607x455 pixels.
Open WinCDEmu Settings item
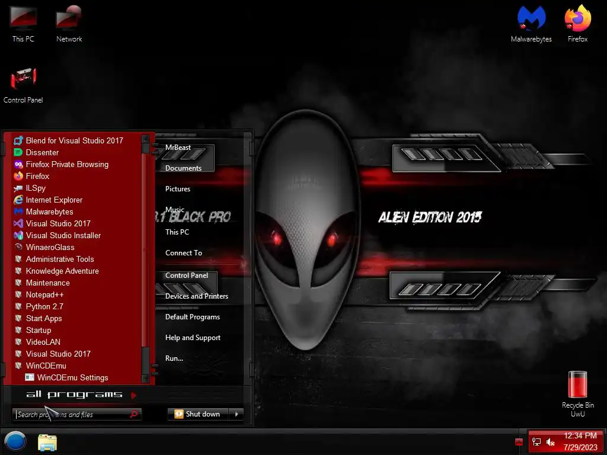pyautogui.click(x=66, y=377)
